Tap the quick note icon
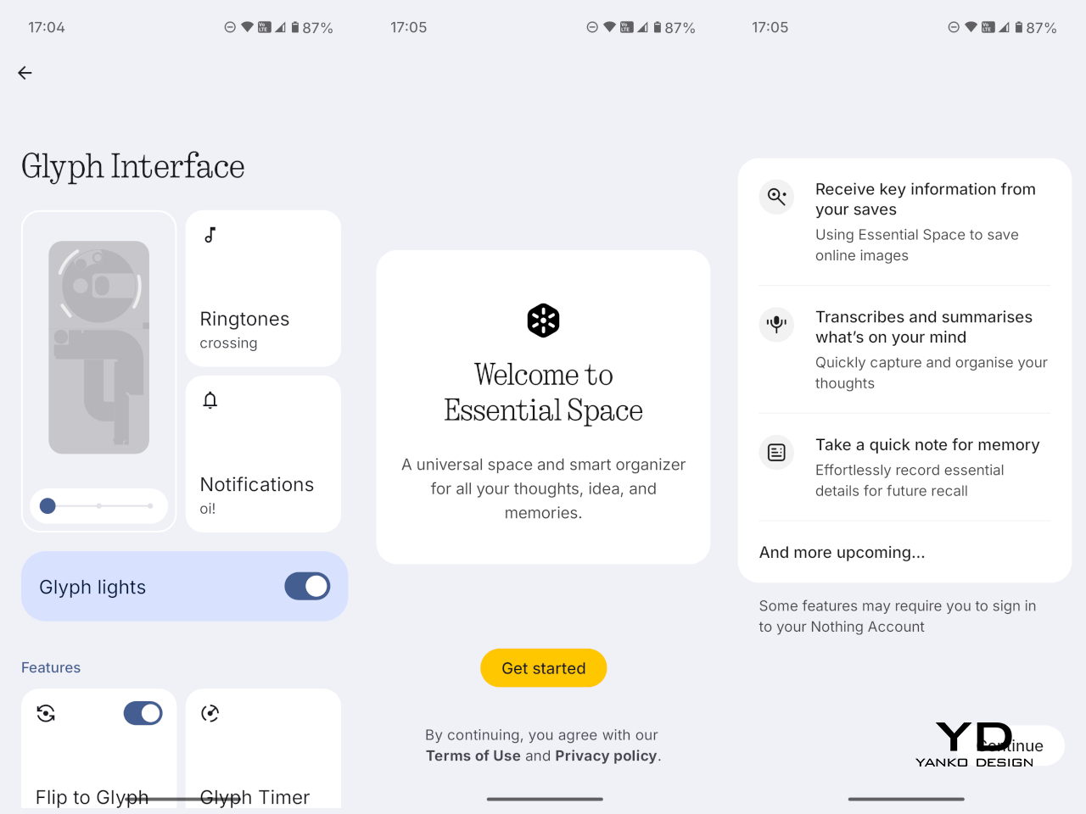 tap(776, 452)
